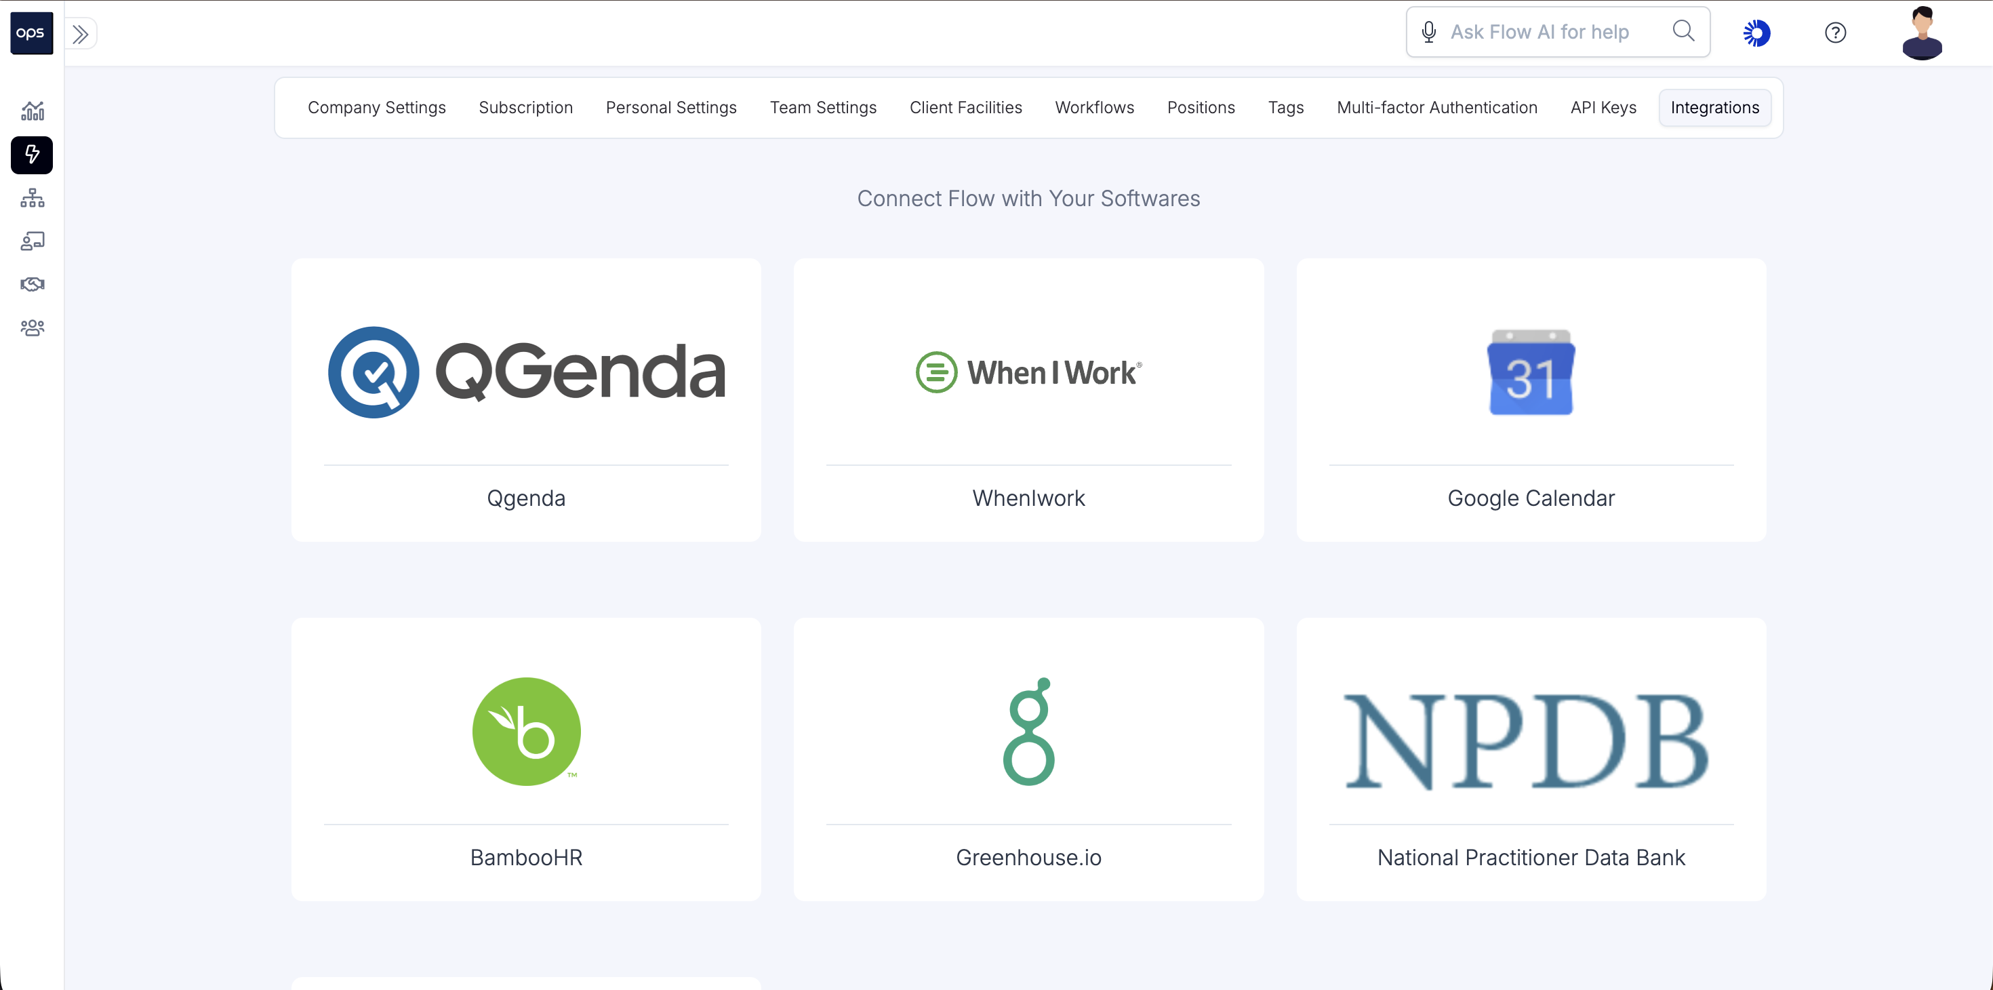
Task: Switch to Positions tab
Action: click(x=1201, y=108)
